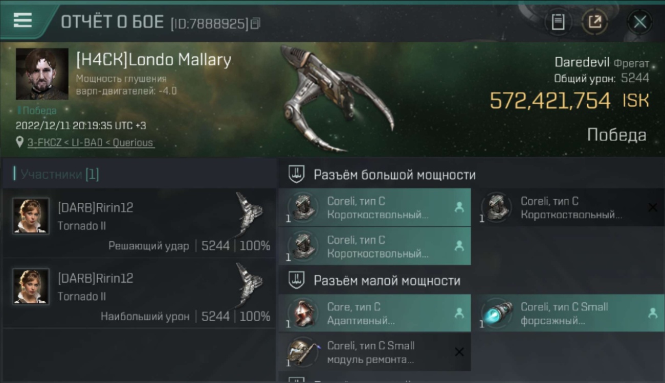The image size is (665, 383).
Task: Copy the battle report ID
Action: pyautogui.click(x=255, y=23)
